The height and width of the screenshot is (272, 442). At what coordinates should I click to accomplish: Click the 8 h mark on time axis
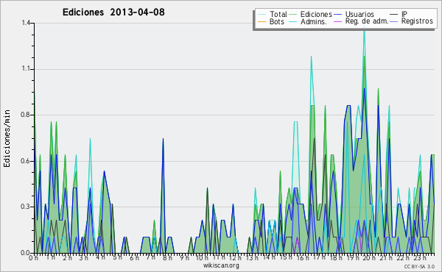[x=167, y=257]
